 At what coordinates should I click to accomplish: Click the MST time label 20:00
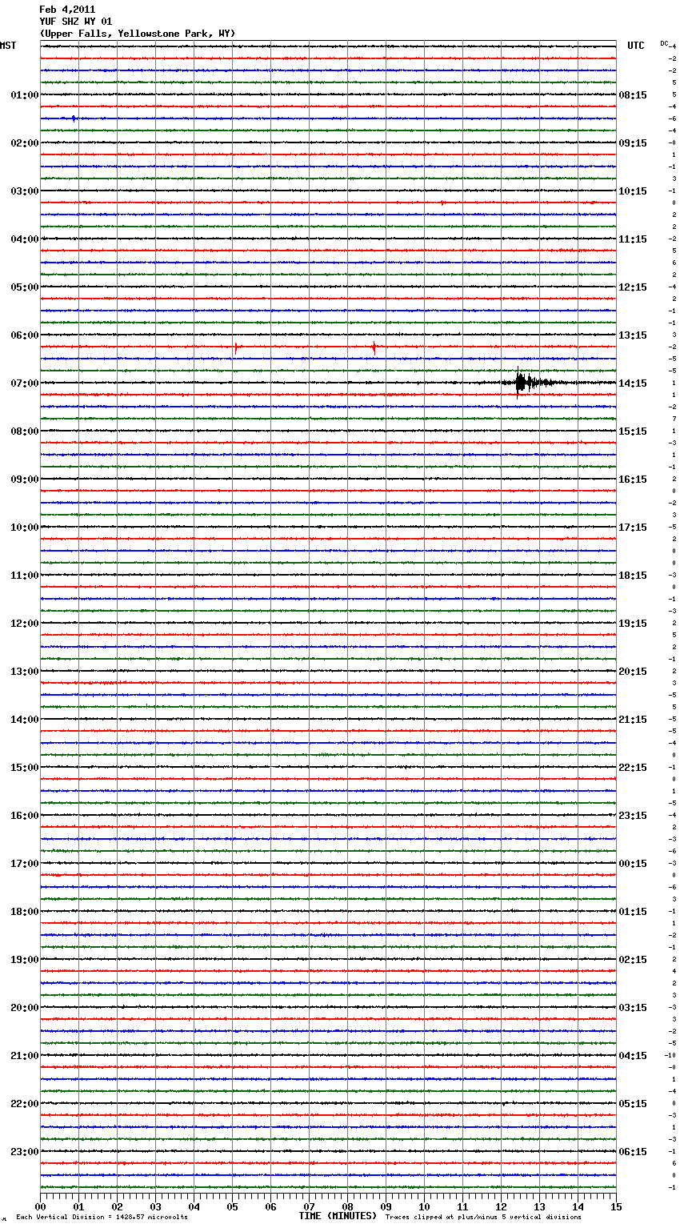coord(25,1008)
